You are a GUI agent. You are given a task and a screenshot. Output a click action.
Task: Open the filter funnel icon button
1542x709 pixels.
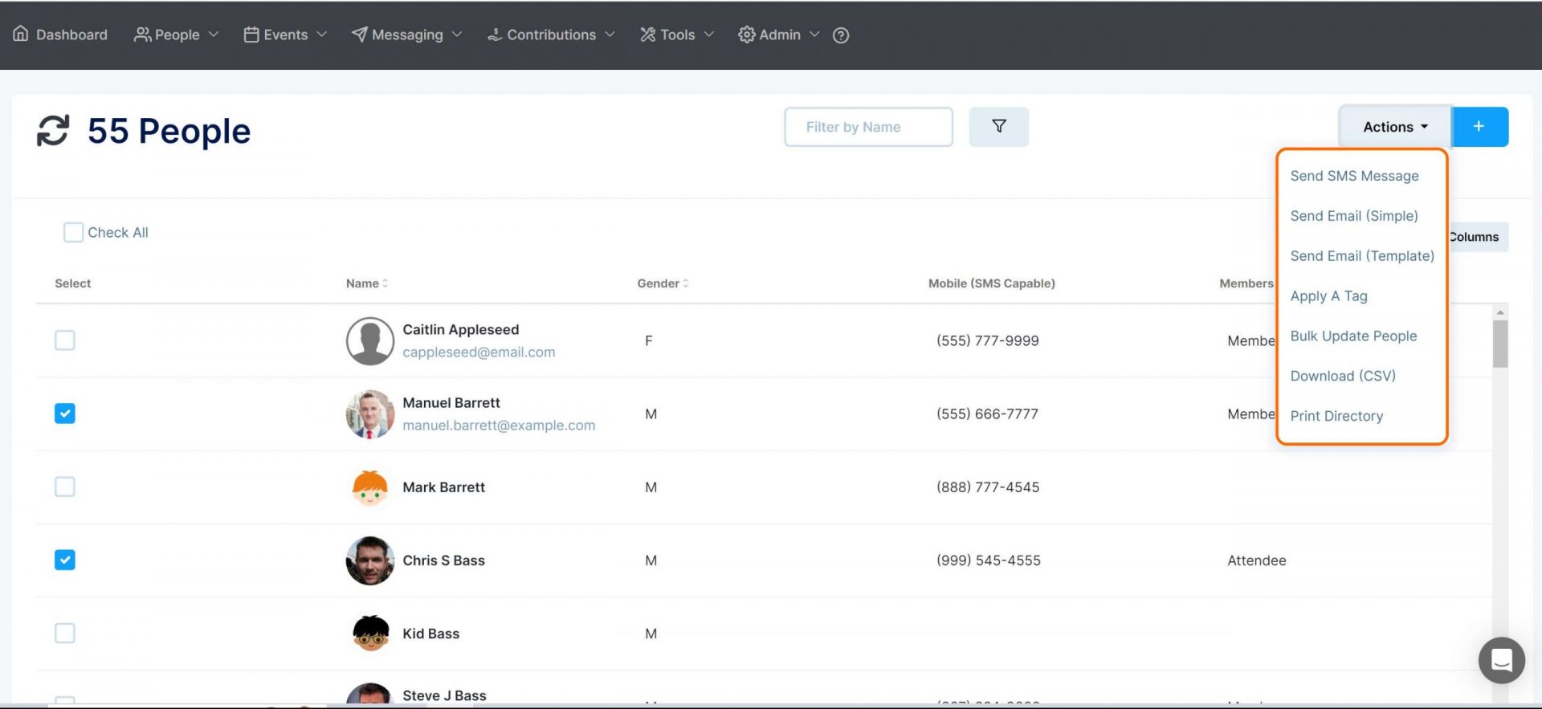click(998, 127)
